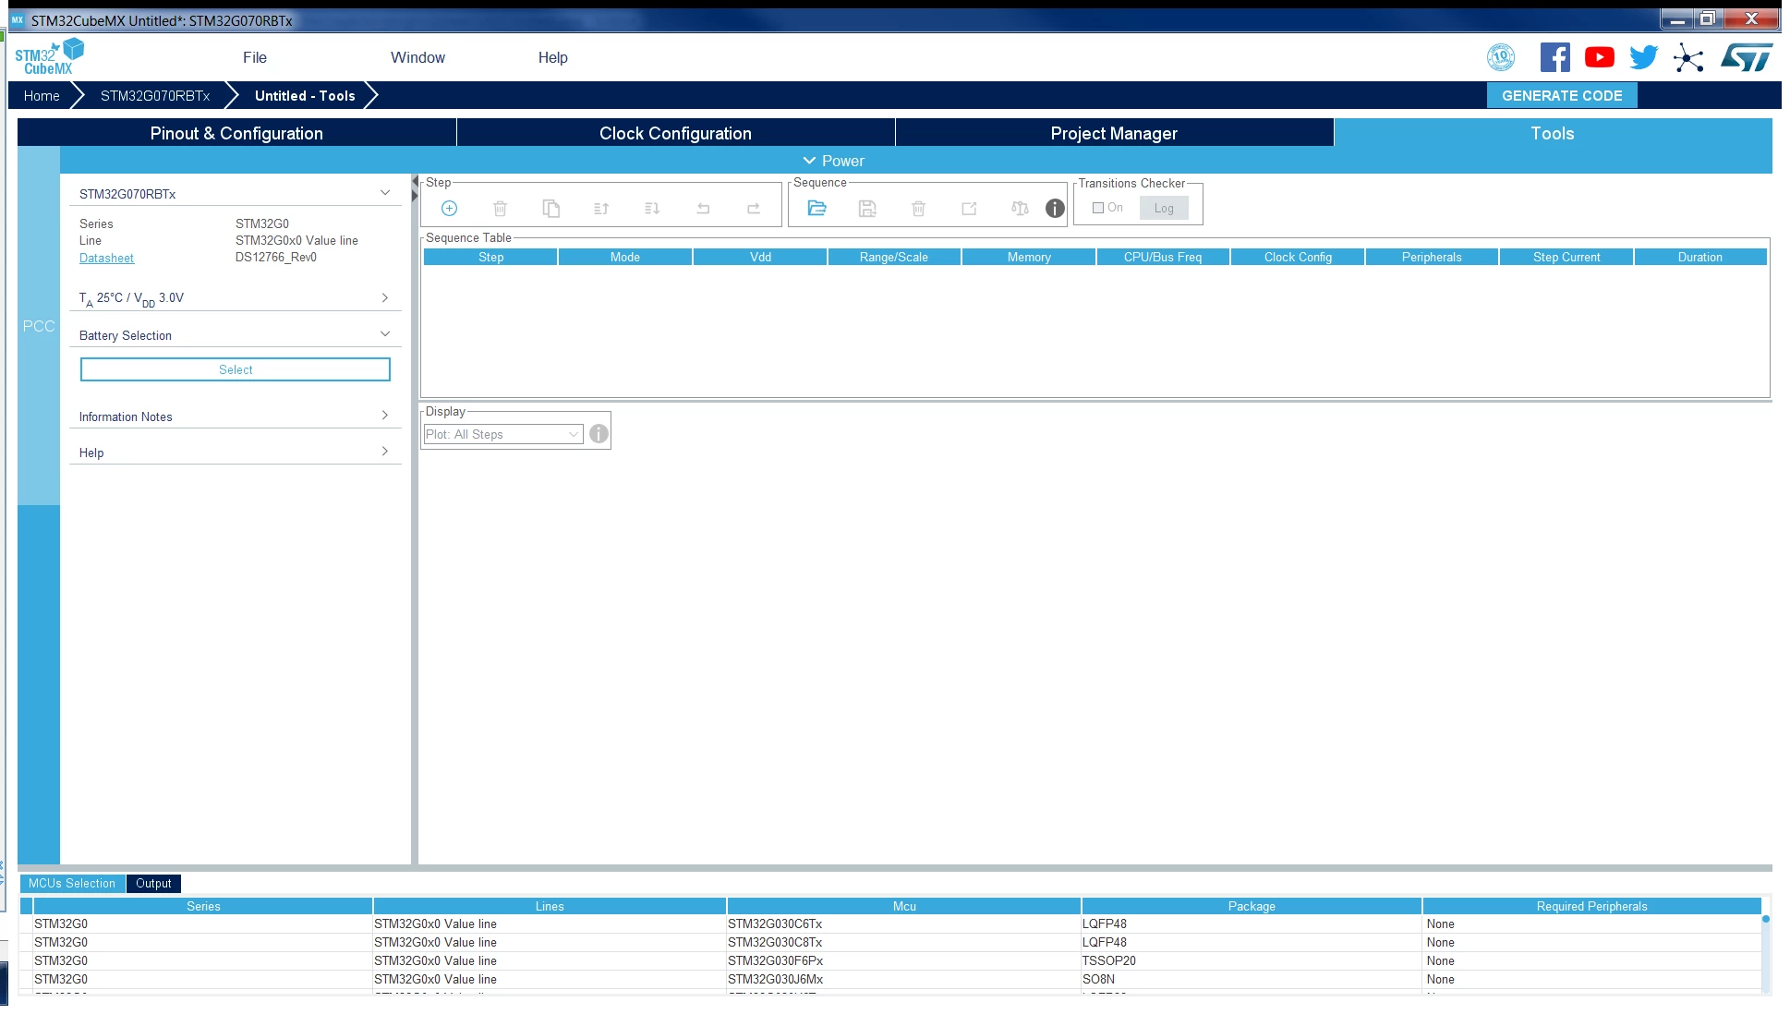
Task: Click the Duration column header
Action: tap(1700, 257)
